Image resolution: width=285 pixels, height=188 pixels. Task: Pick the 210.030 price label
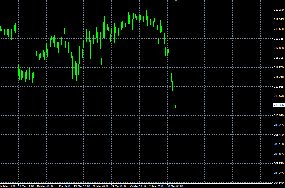pos(279,116)
